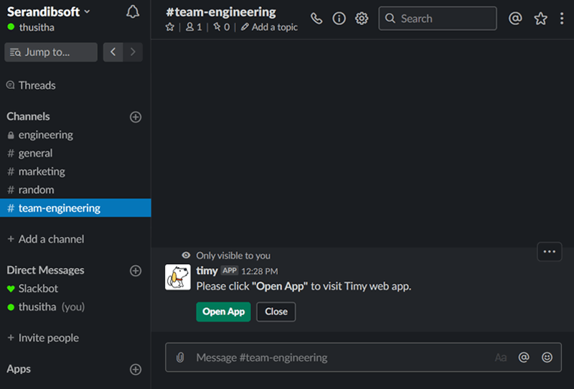Start new direct message plus icon
574x389 pixels.
point(136,271)
